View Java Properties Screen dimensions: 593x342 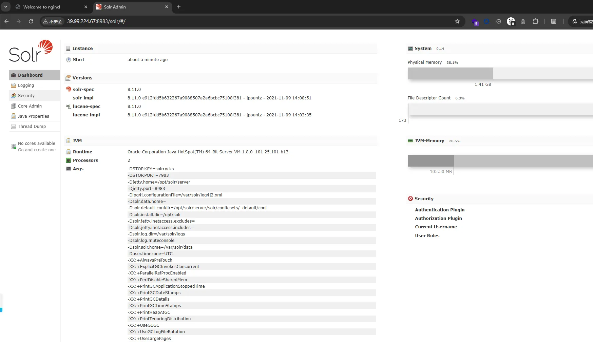(35, 116)
